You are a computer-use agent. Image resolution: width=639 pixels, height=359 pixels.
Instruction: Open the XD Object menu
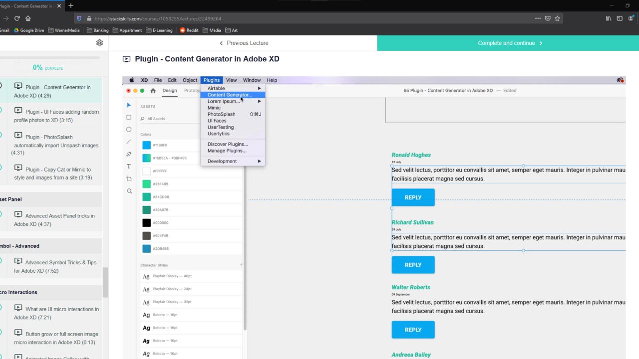[x=190, y=80]
